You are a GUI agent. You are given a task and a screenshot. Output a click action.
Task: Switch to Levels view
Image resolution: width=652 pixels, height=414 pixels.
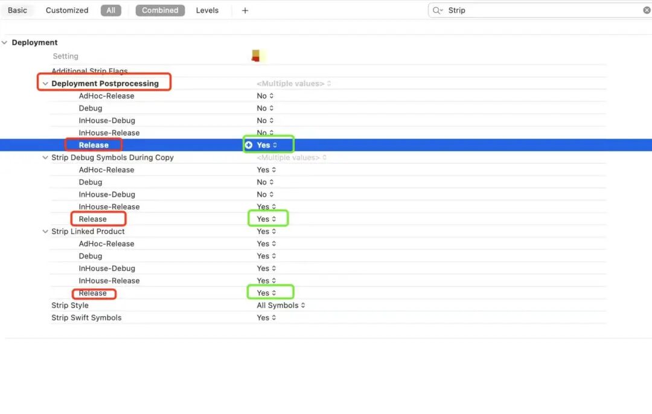207,10
